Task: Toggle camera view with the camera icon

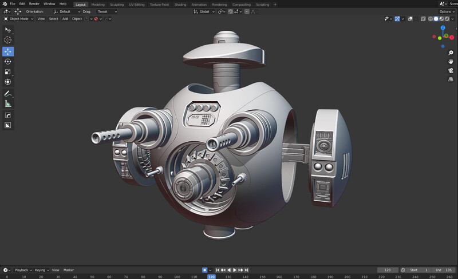Action: tap(451, 70)
